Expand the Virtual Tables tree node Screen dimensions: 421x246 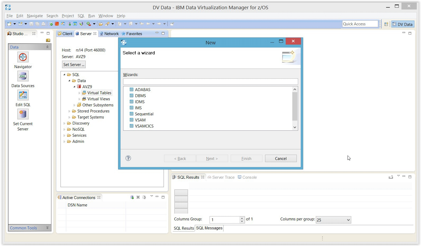(79, 93)
